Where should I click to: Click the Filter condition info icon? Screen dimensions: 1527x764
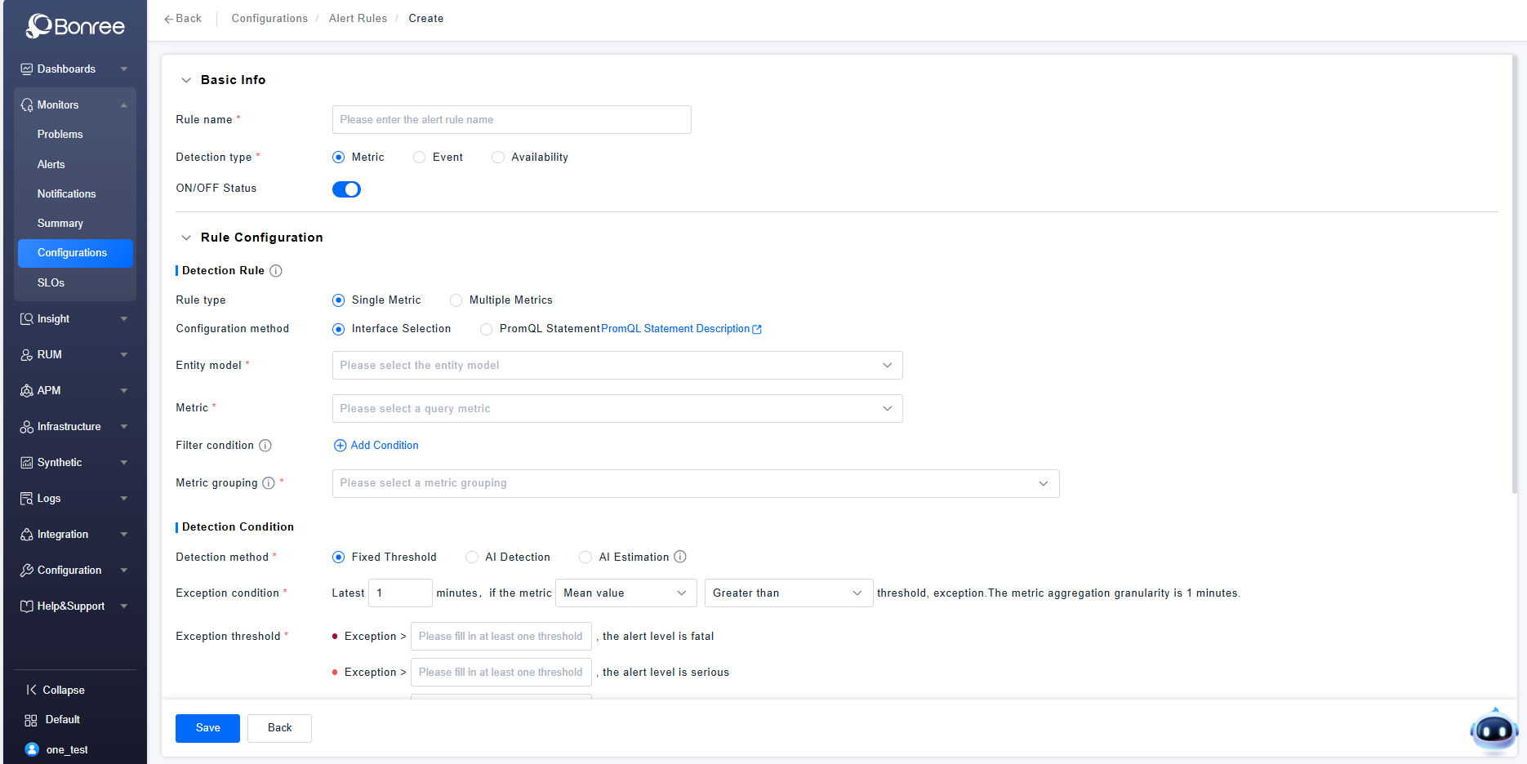(265, 446)
